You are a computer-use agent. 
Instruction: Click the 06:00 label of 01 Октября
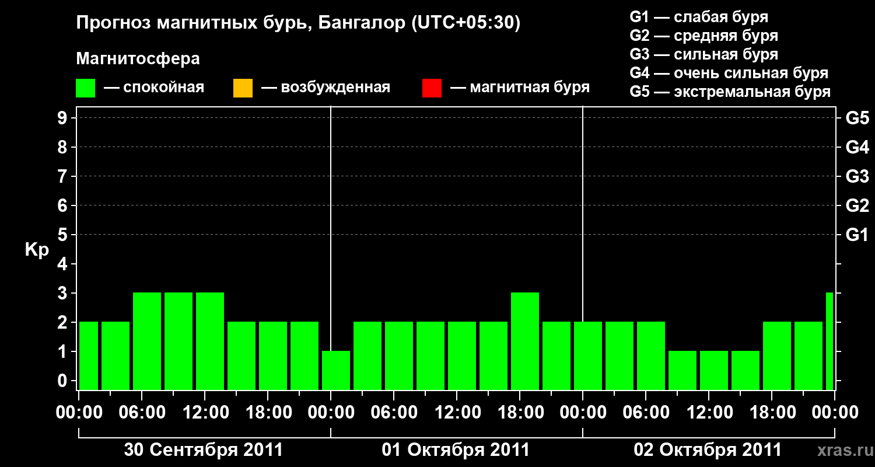(x=394, y=412)
